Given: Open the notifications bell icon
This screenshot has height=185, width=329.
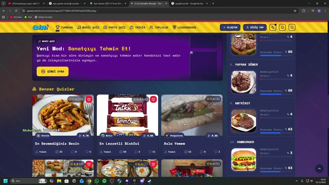Looking at the screenshot, I should (282, 27).
